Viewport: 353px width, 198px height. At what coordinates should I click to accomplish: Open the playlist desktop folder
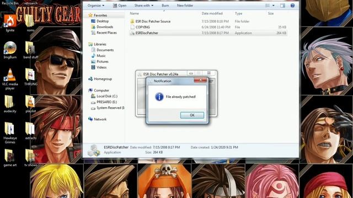[x=30, y=104]
